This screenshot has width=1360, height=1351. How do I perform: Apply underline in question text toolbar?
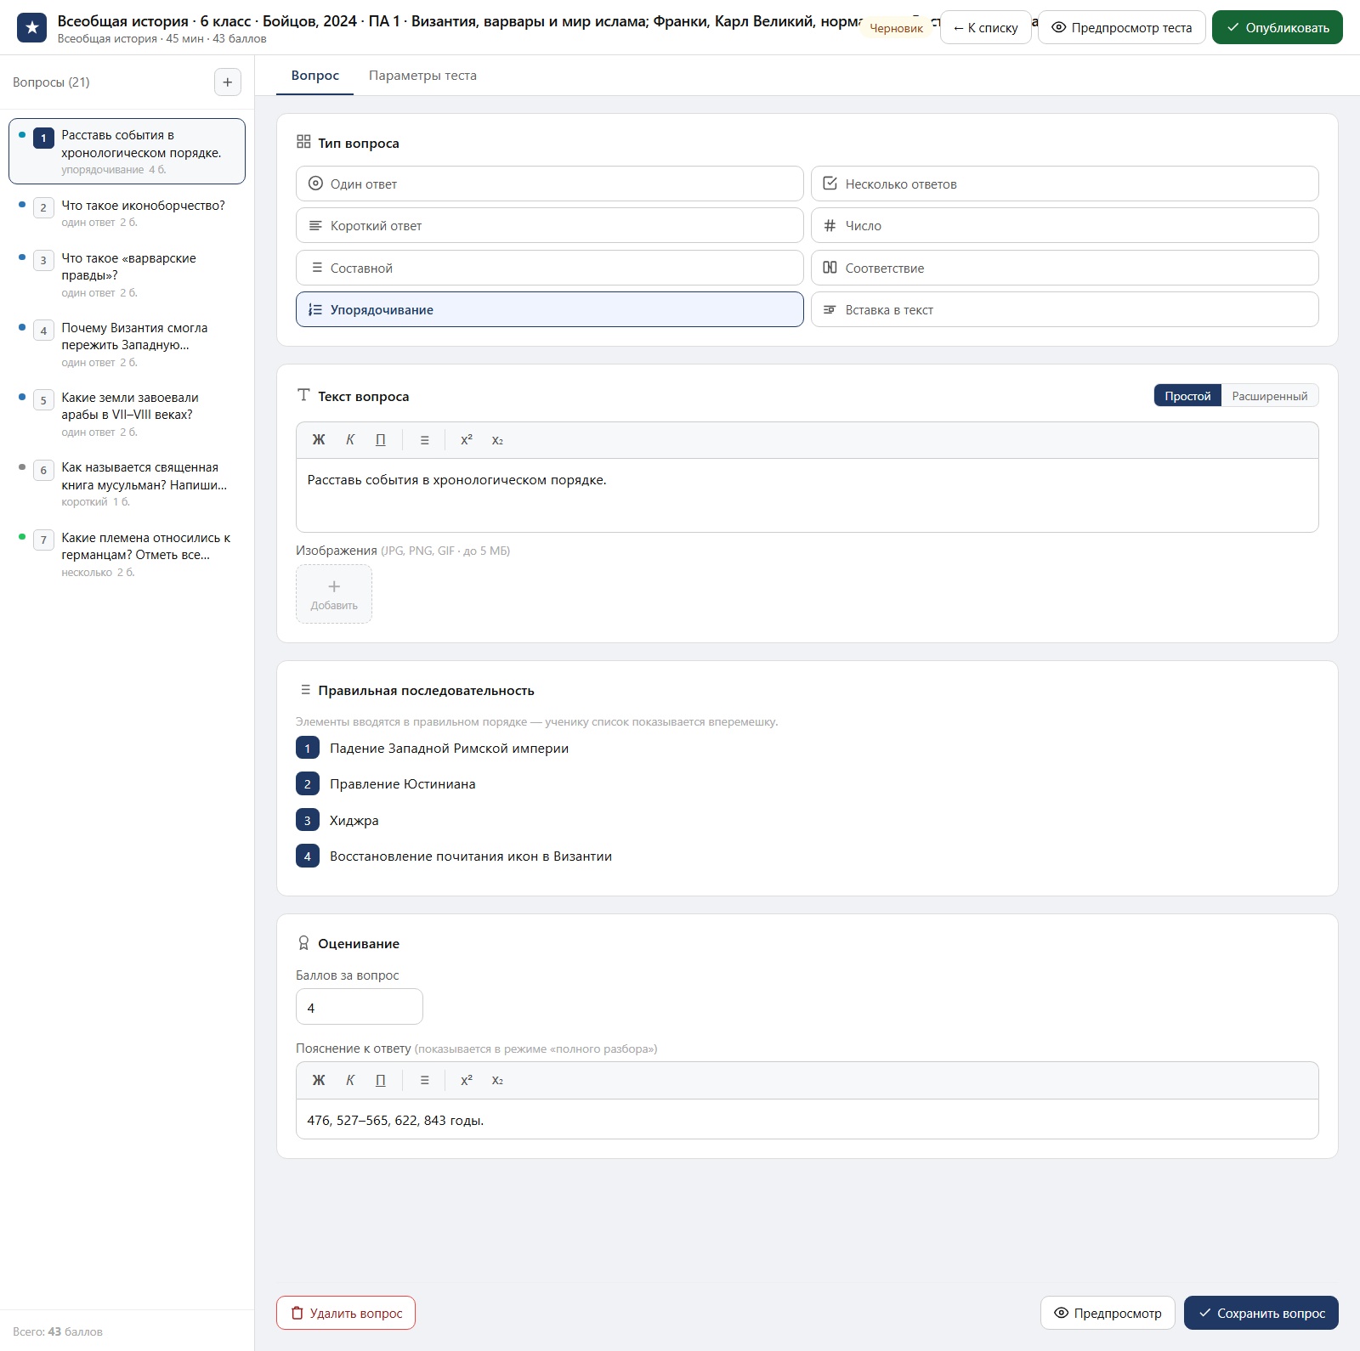pyautogui.click(x=381, y=440)
